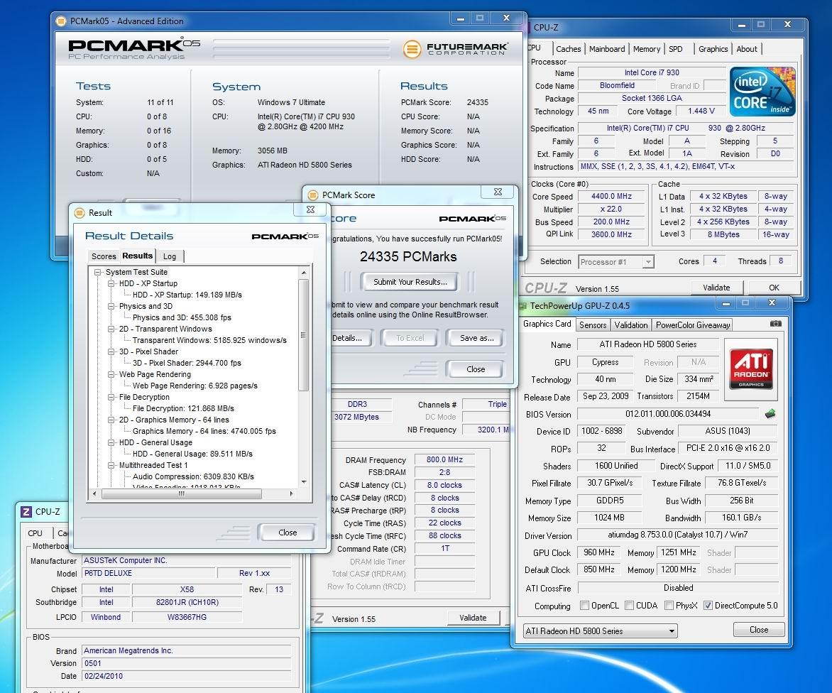This screenshot has height=693, width=832.
Task: Click the BIOS save chip icon in GPU-Z
Action: pyautogui.click(x=770, y=413)
